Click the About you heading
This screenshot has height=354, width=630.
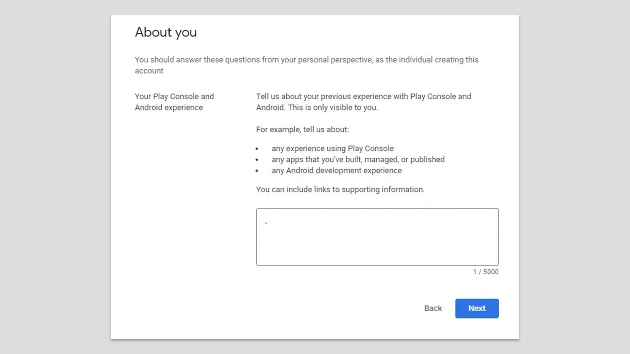click(166, 32)
